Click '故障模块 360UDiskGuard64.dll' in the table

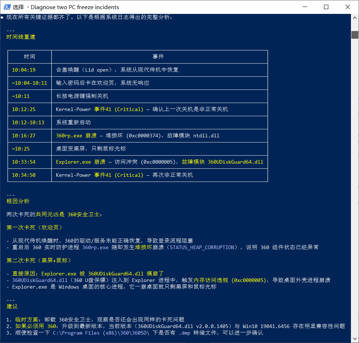click(x=222, y=162)
